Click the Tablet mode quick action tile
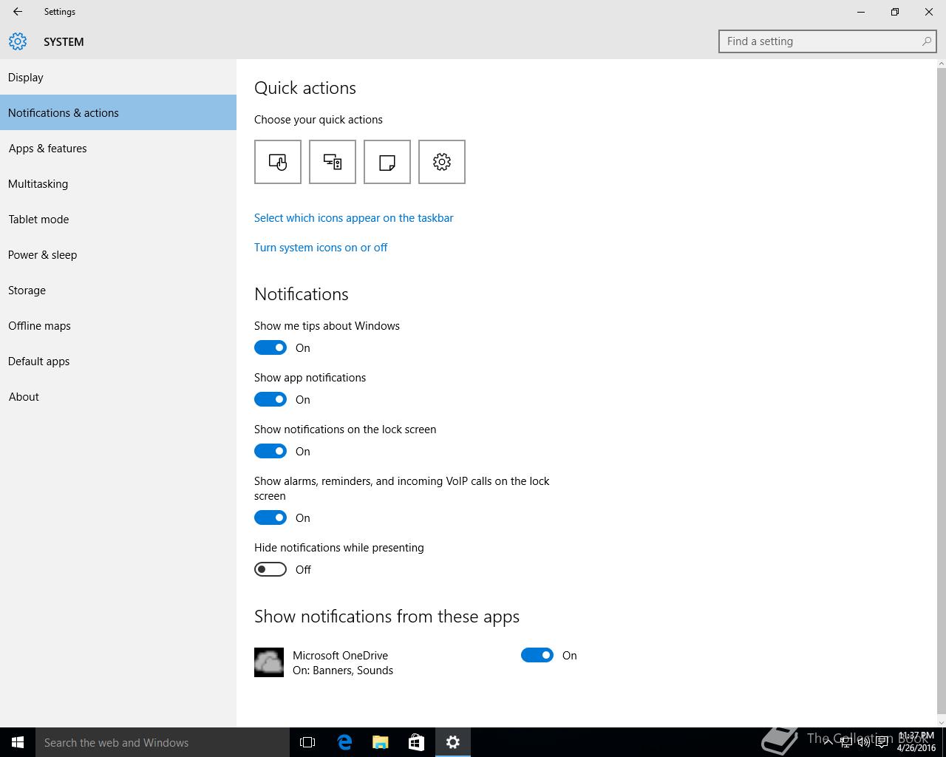 [278, 162]
